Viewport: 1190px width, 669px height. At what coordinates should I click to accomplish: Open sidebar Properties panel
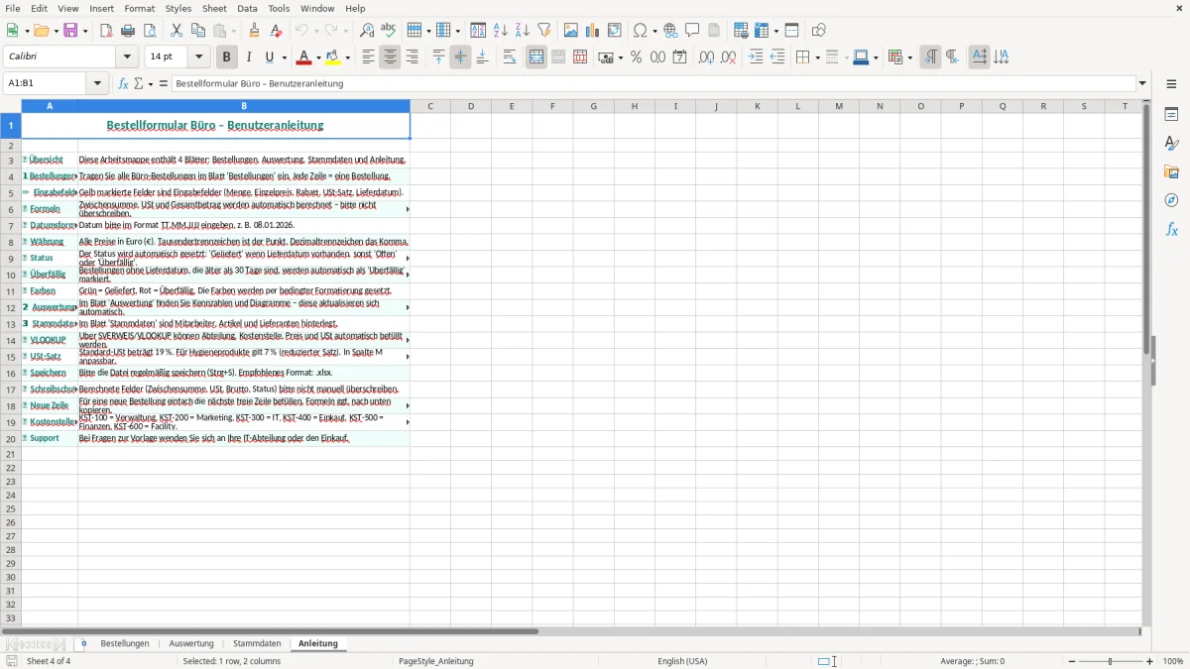(1171, 115)
